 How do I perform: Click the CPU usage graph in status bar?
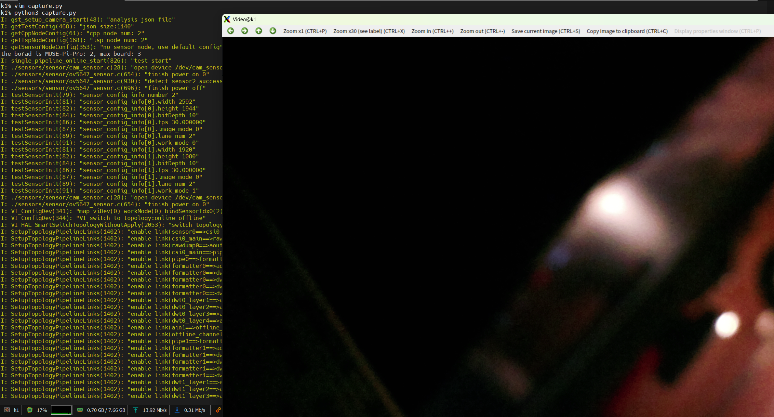[61, 410]
